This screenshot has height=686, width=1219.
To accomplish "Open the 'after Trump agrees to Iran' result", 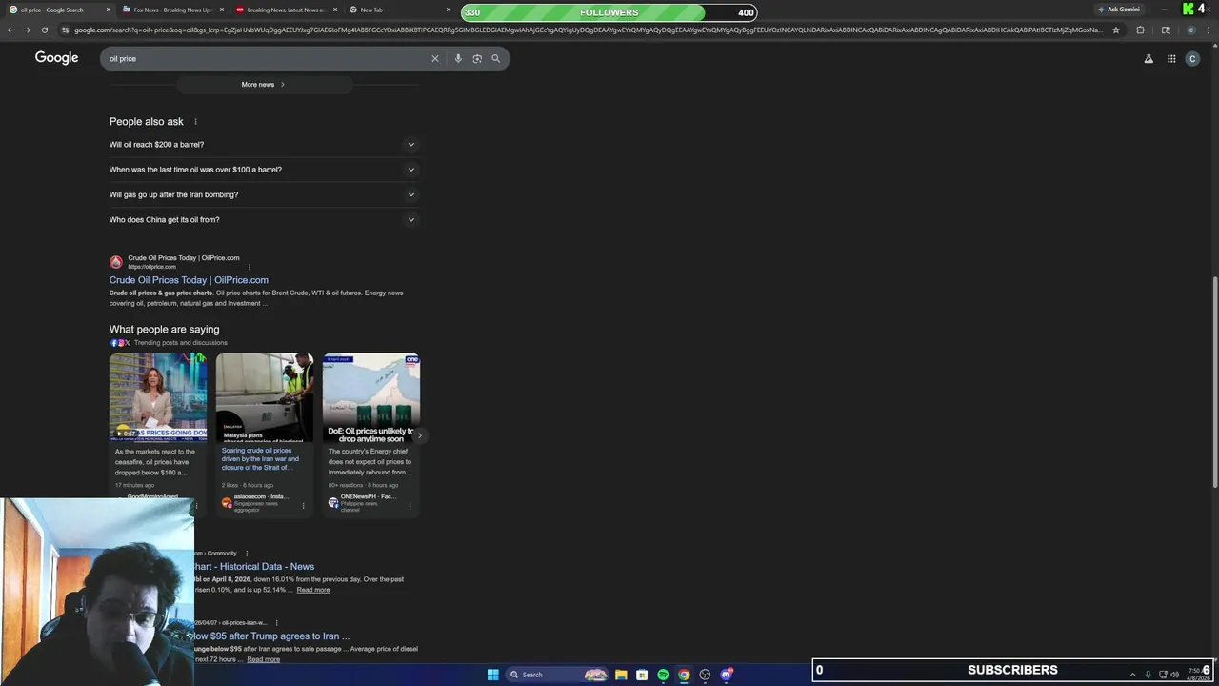I will [271, 636].
